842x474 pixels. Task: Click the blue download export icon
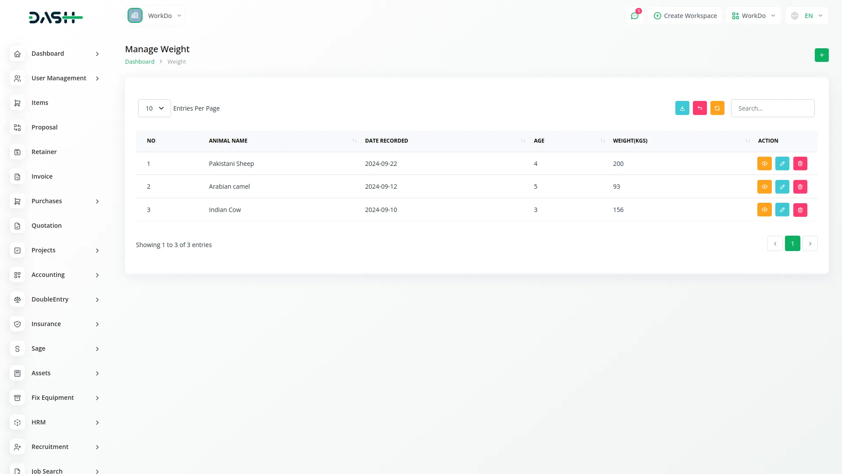[682, 108]
